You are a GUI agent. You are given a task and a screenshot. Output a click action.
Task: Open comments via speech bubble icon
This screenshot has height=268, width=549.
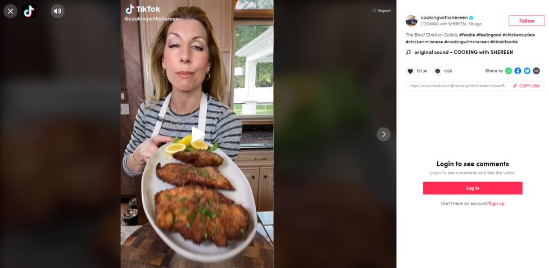437,71
